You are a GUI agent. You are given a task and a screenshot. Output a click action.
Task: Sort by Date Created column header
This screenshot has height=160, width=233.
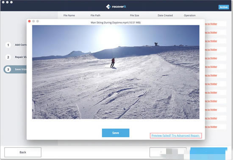(165, 15)
